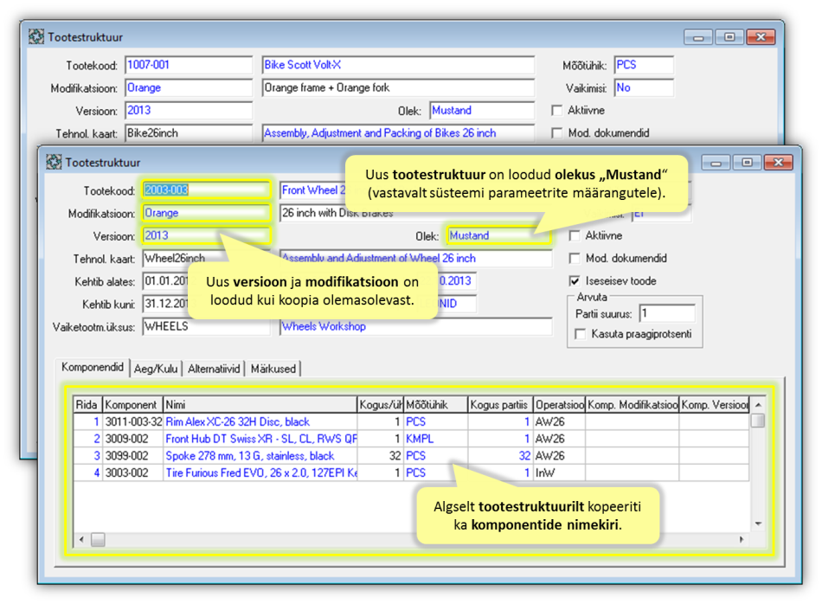The image size is (822, 604).
Task: Select row Spoke 278 mm stainless black
Action: pos(411,456)
